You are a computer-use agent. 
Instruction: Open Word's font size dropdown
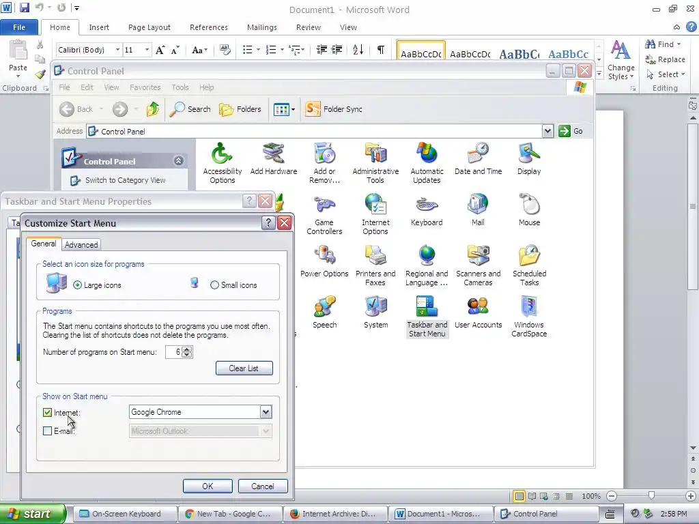point(147,50)
